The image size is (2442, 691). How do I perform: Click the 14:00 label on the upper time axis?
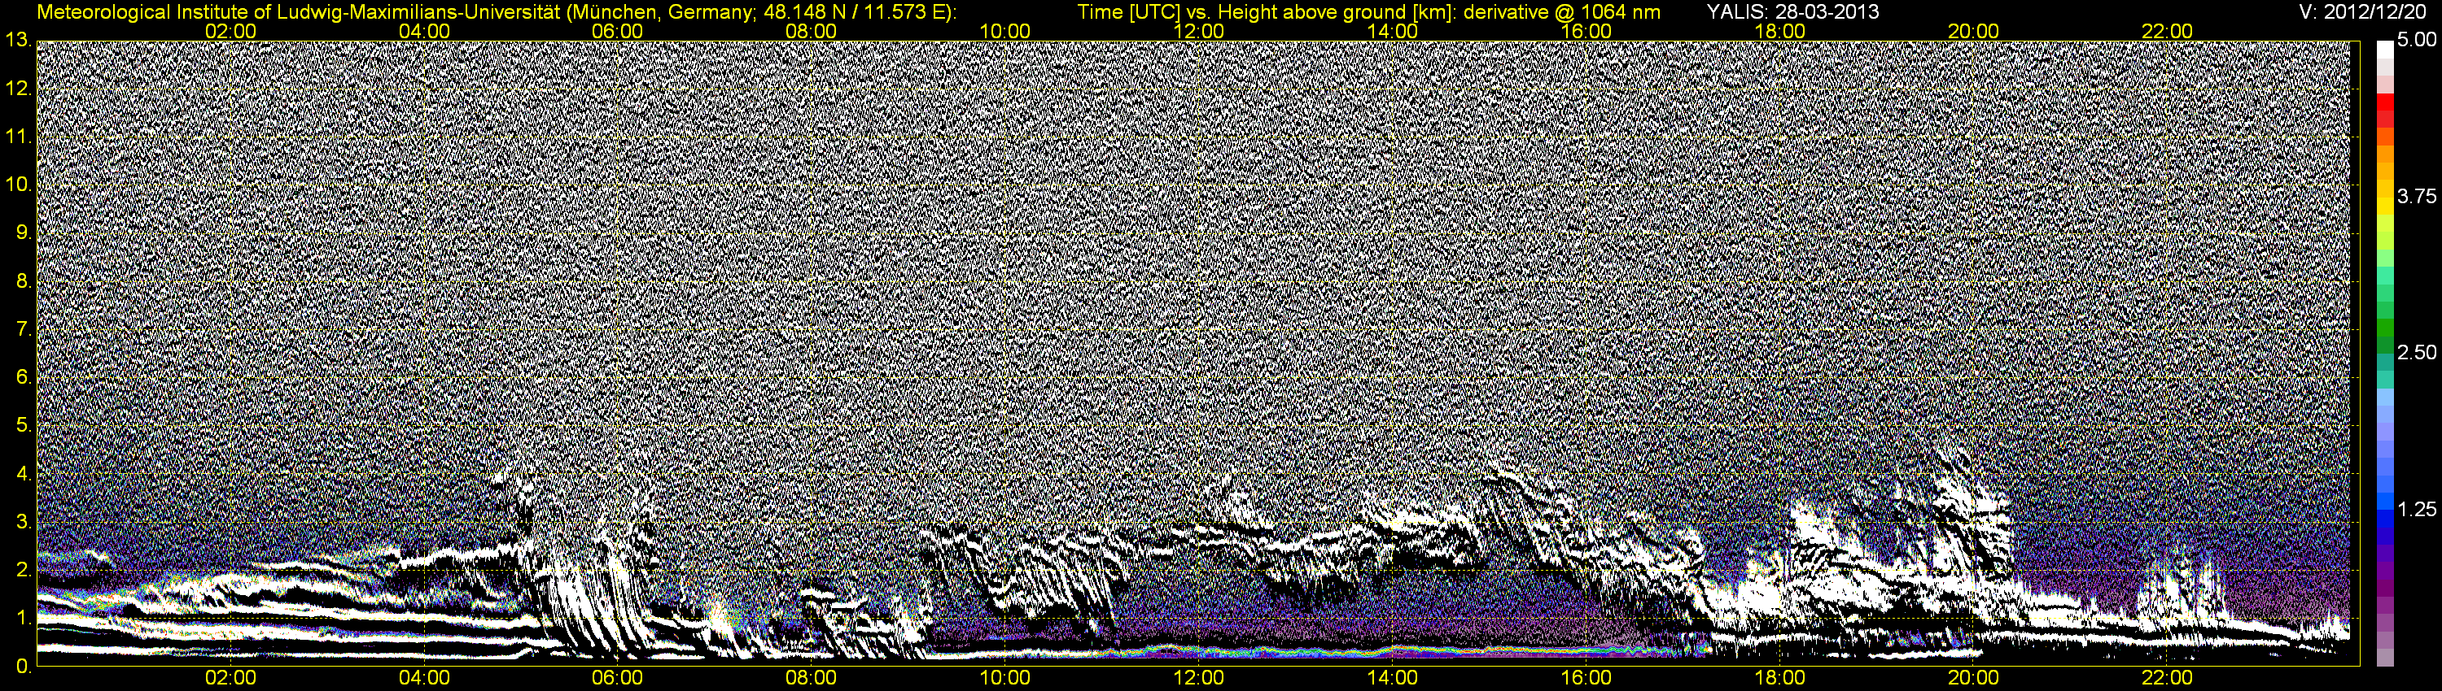(1393, 31)
